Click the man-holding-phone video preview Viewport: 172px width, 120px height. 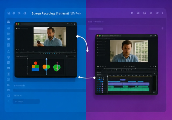pos(50,37)
